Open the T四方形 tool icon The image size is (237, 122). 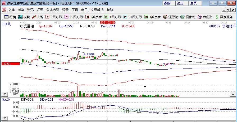click(113, 17)
